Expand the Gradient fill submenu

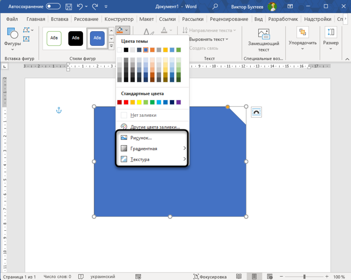pos(152,149)
